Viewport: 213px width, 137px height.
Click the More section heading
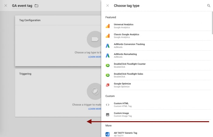(108, 125)
